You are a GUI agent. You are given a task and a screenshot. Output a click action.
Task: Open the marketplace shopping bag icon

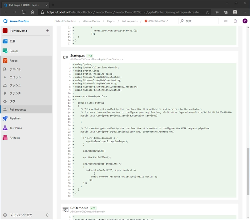point(235,21)
